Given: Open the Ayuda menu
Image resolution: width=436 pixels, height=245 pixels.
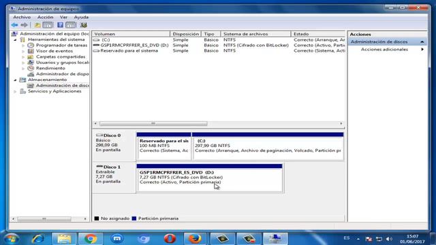Looking at the screenshot, I should pos(81,17).
